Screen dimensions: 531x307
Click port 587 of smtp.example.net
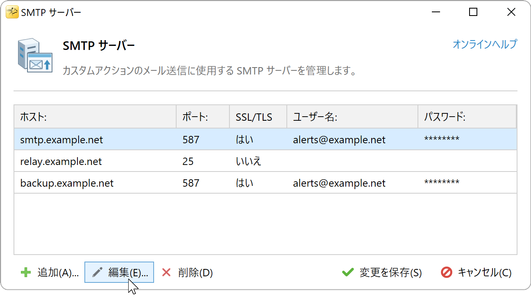pos(191,140)
